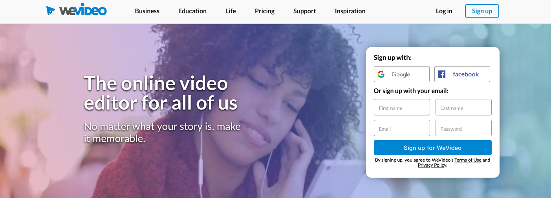Click the Log in link
Screen dimensions: 551x198
click(x=444, y=11)
